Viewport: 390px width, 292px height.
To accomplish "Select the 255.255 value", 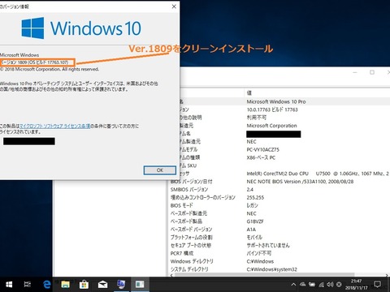I will (x=255, y=197).
